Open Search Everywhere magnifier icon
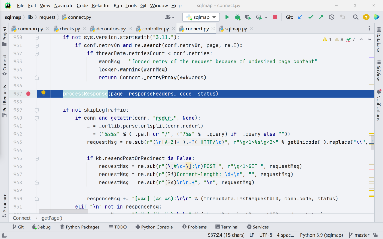Viewport: 383px width, 239px height. click(x=356, y=17)
